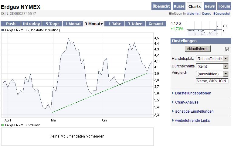Screen dimensions: 234x150
Task: Click the 4,5 price axis label
Action: pos(157,38)
